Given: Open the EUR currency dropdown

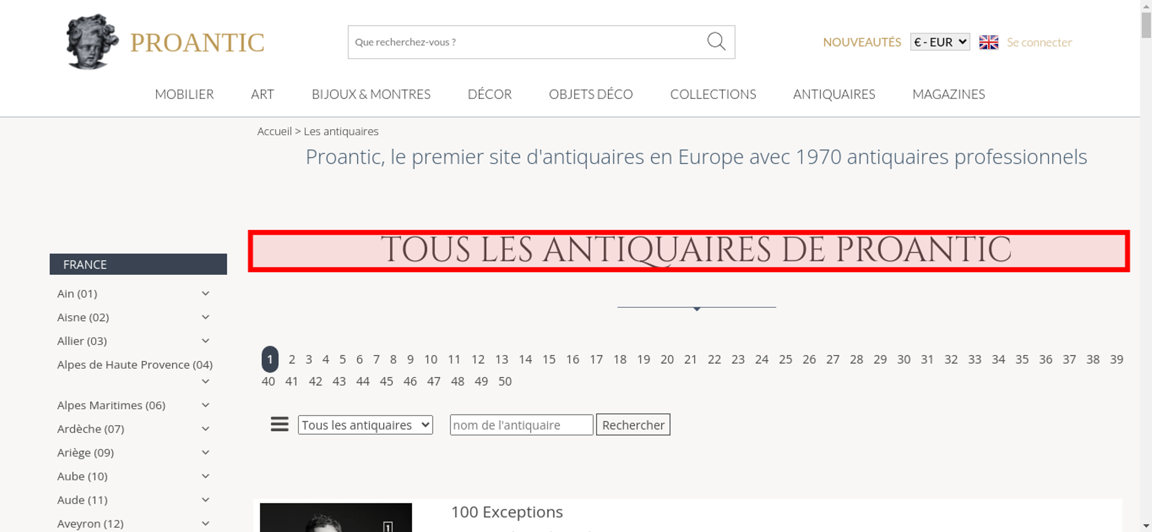Looking at the screenshot, I should pyautogui.click(x=939, y=42).
